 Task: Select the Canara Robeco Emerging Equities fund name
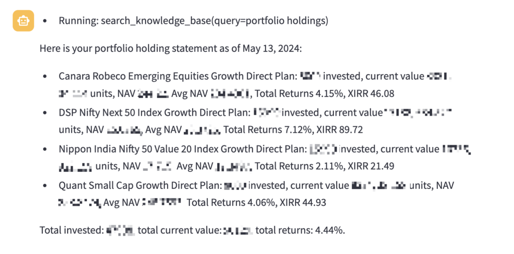[x=177, y=76]
